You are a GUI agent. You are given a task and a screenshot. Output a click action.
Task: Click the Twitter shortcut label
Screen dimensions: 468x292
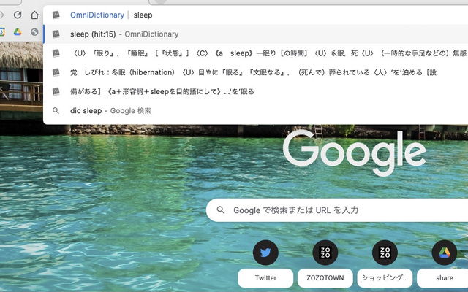[265, 277]
